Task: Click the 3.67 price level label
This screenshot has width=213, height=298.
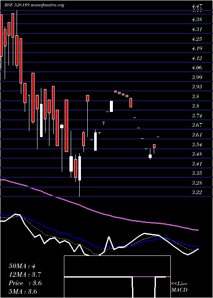Action: click(x=197, y=125)
